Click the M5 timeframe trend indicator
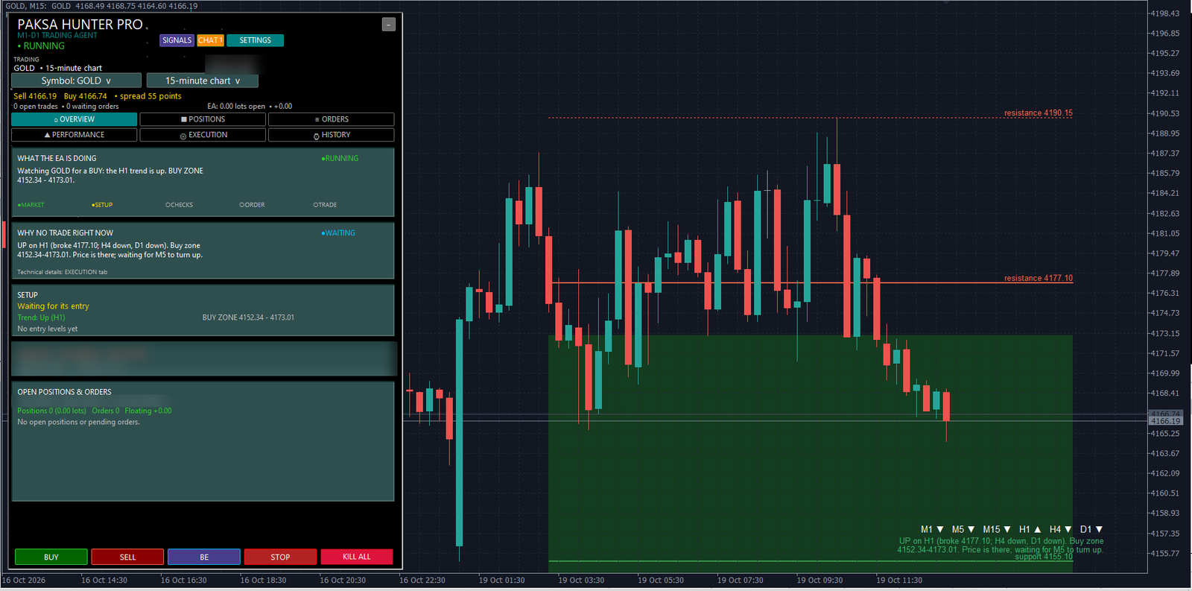The image size is (1192, 591). point(963,529)
